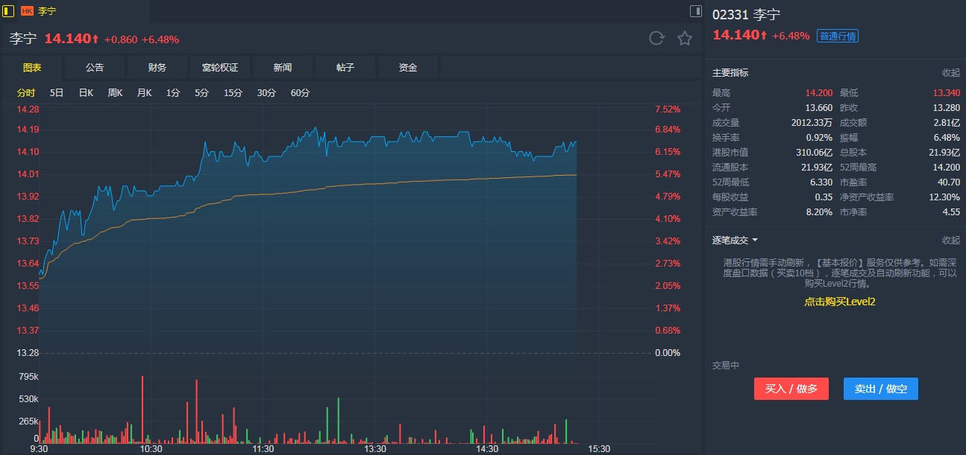Select the 5日 chart period
Viewport: 966px width, 455px height.
click(57, 93)
